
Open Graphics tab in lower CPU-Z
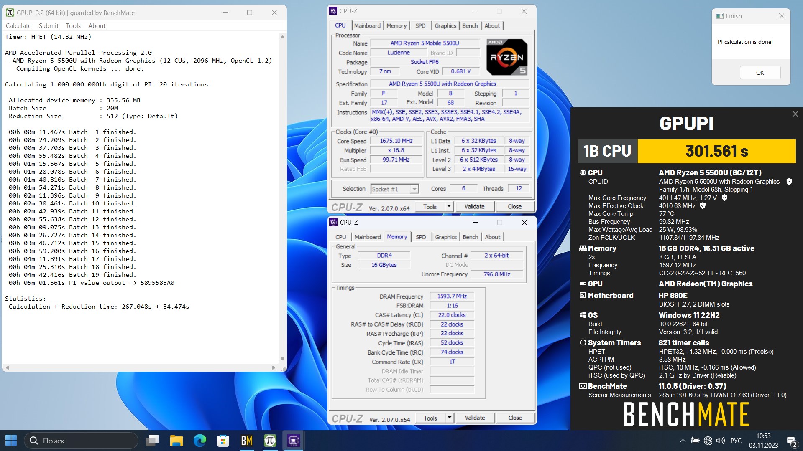pos(446,237)
